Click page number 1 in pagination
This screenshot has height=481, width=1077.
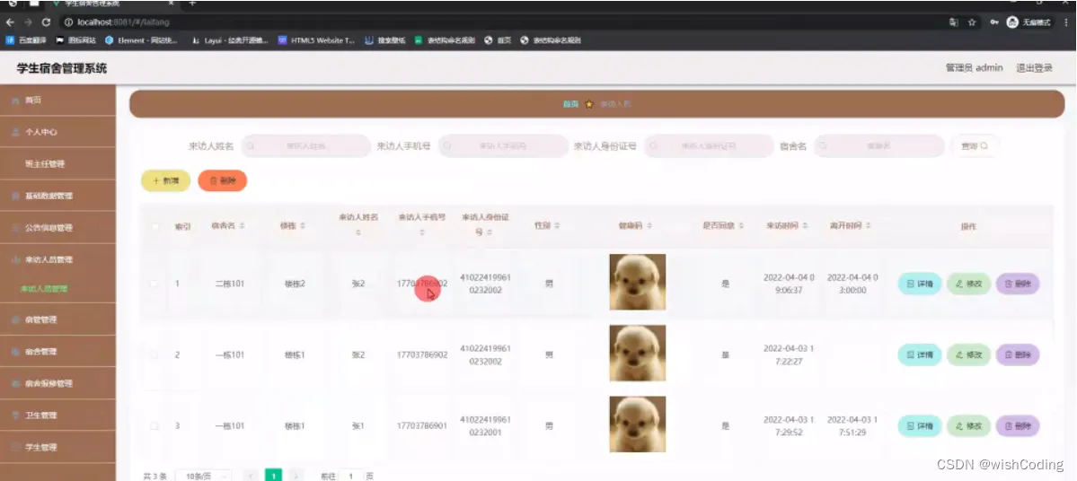pyautogui.click(x=273, y=476)
